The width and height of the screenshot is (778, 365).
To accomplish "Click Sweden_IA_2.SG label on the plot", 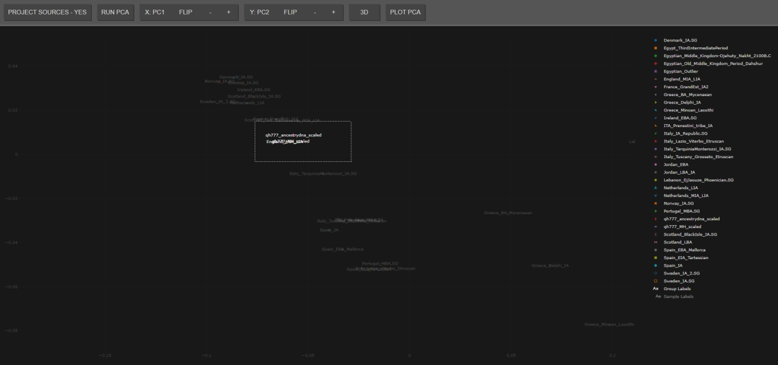I will click(218, 102).
